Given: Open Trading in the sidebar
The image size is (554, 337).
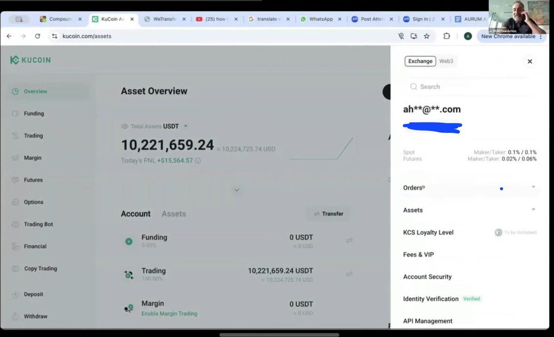Looking at the screenshot, I should point(33,135).
